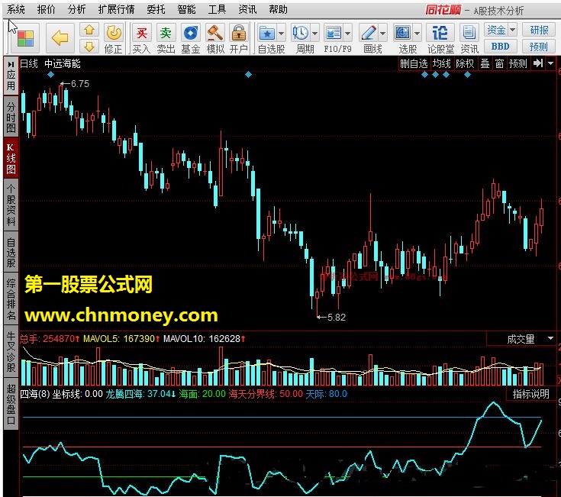Click the BBD button
The height and width of the screenshot is (497, 561).
click(x=500, y=46)
